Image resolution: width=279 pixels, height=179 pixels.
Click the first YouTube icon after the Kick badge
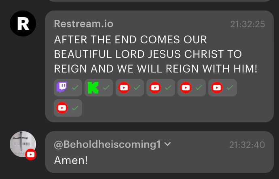tap(124, 87)
